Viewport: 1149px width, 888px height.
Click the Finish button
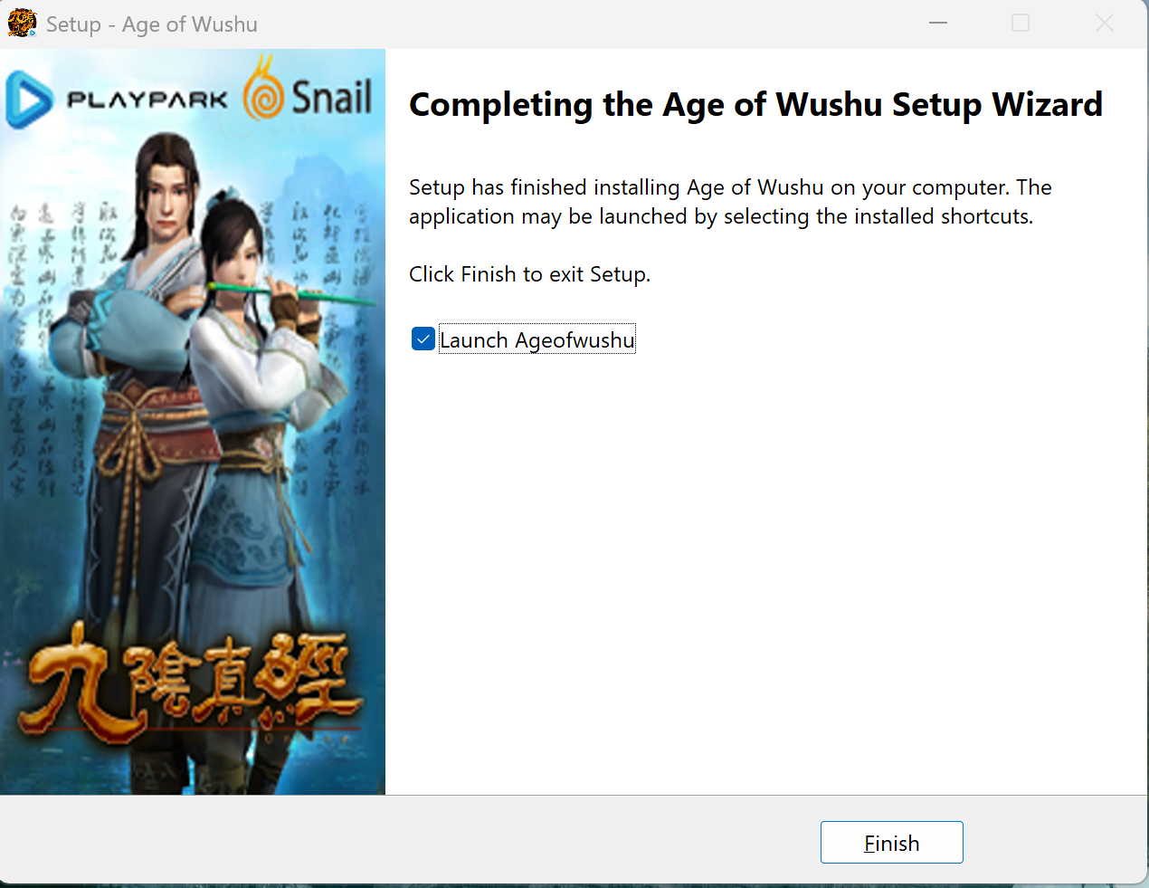coord(891,843)
